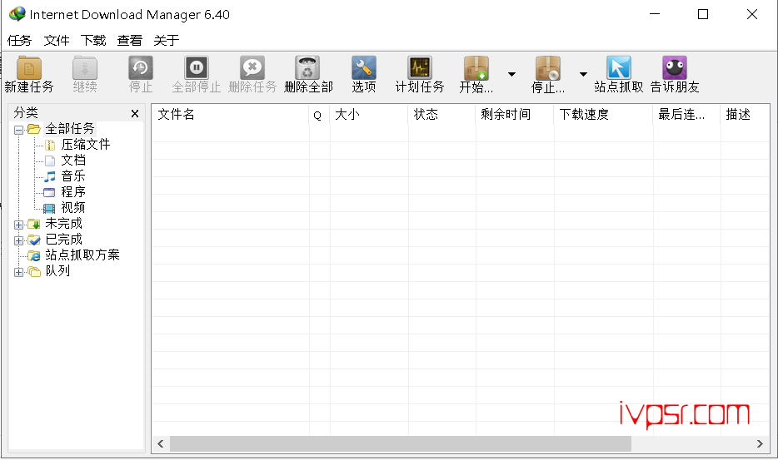
Task: Select 站点抓取方案 tree item
Action: tap(82, 255)
